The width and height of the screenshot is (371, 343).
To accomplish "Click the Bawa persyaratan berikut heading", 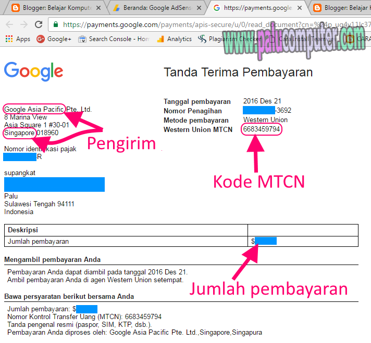I will 69,297.
